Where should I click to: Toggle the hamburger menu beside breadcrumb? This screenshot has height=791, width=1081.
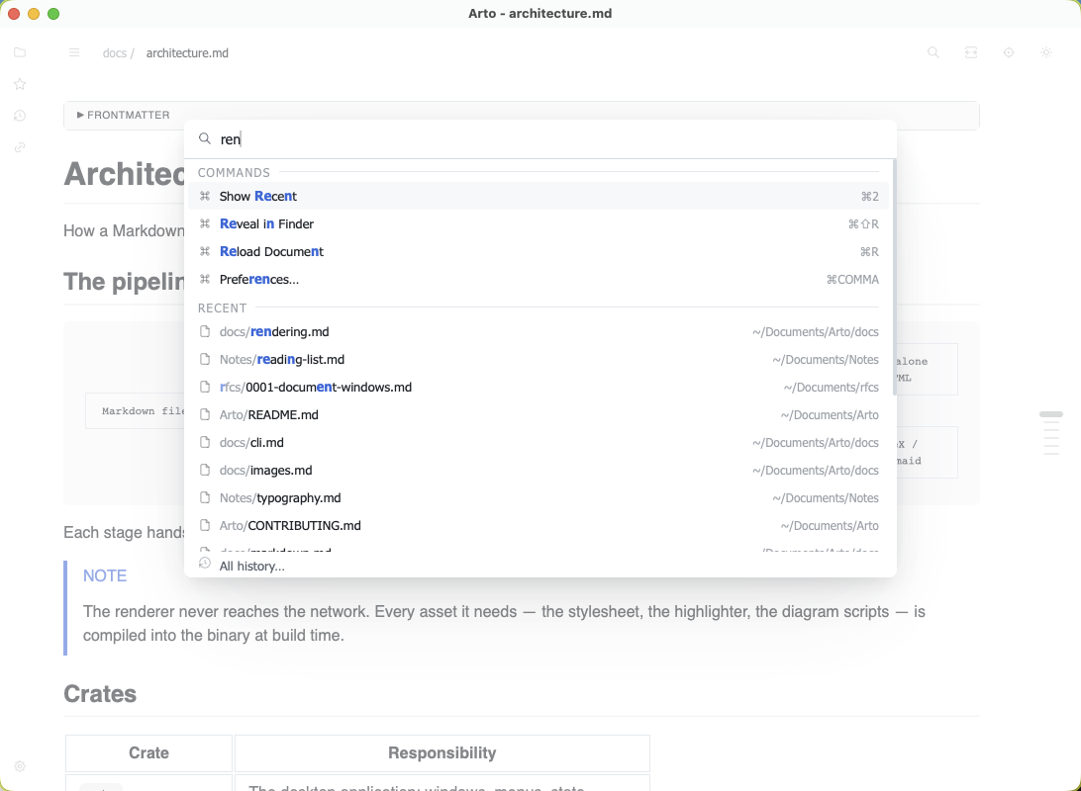coord(74,53)
